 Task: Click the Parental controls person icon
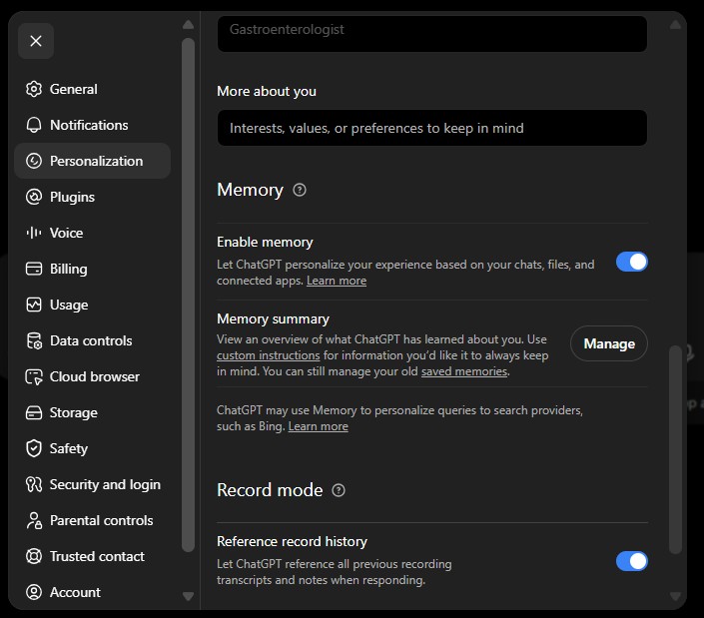34,520
